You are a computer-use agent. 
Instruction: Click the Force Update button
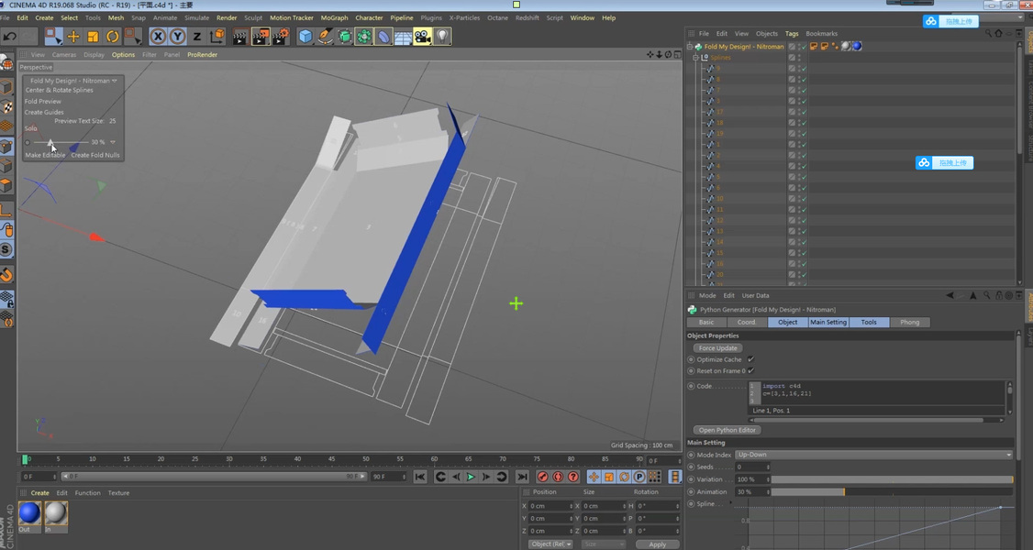tap(718, 348)
